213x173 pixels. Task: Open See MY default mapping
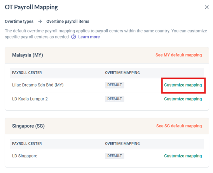(x=179, y=55)
